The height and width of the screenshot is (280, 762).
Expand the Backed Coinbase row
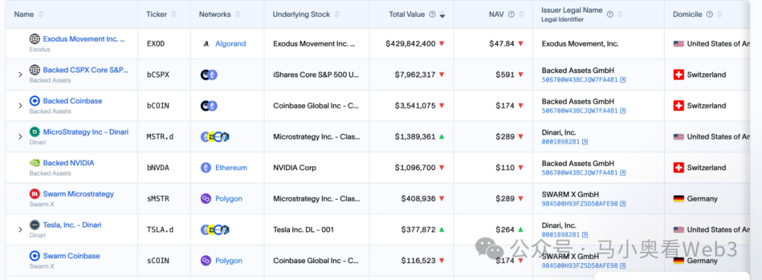click(20, 106)
